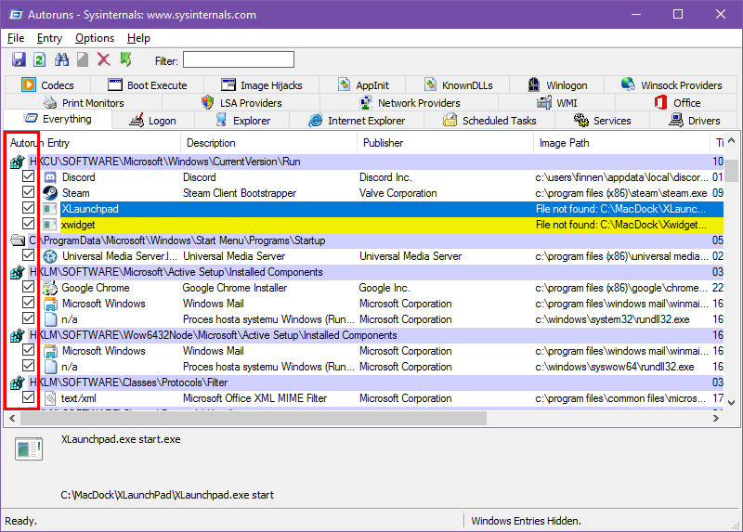Sort by Image Path column header
The width and height of the screenshot is (743, 532).
(x=621, y=143)
